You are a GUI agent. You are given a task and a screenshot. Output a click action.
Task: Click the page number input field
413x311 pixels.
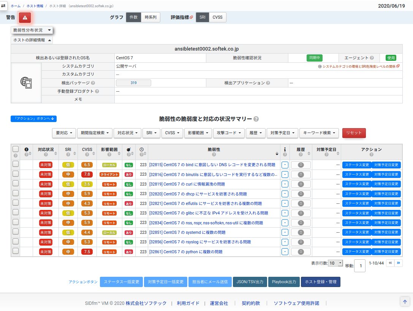(360, 266)
